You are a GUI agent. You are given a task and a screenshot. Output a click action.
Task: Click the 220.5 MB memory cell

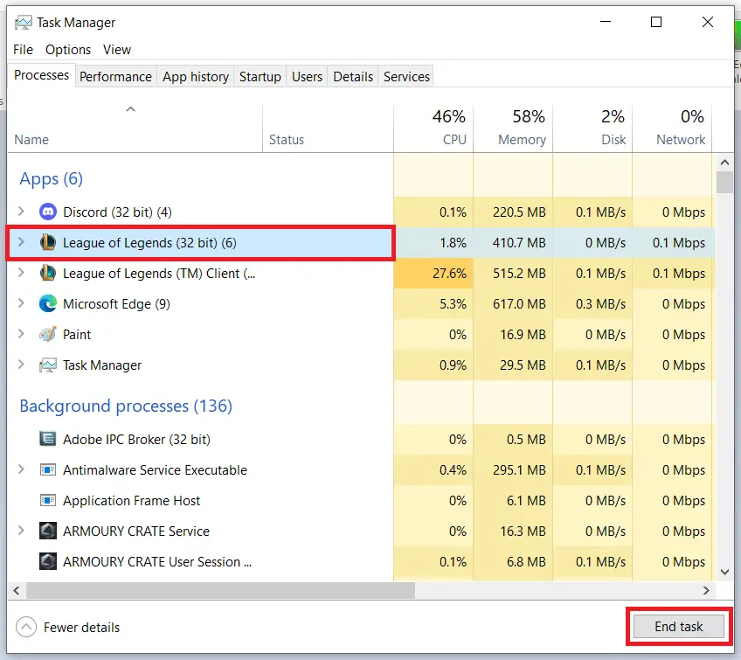click(513, 212)
